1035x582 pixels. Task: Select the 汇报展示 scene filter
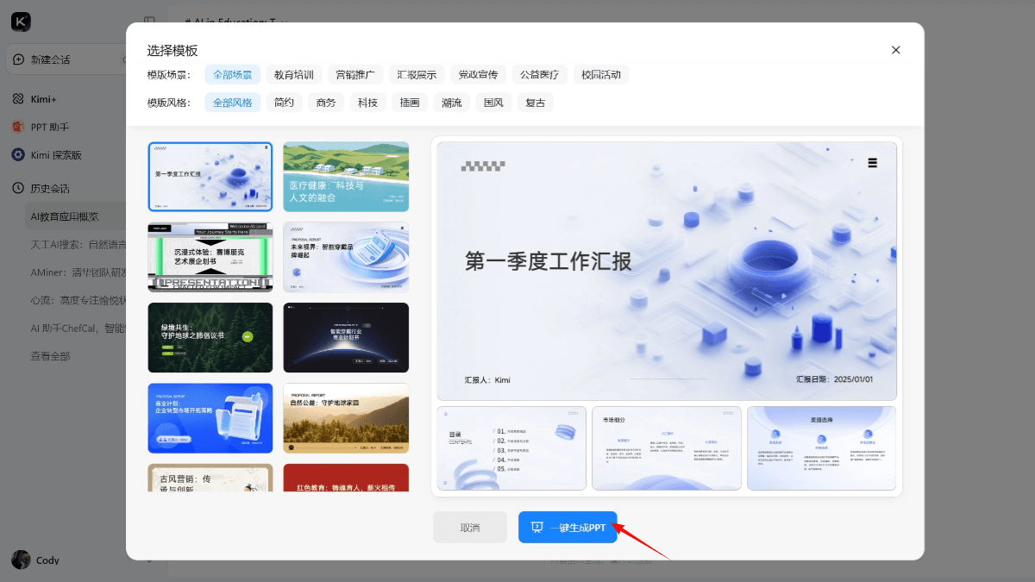coord(417,75)
